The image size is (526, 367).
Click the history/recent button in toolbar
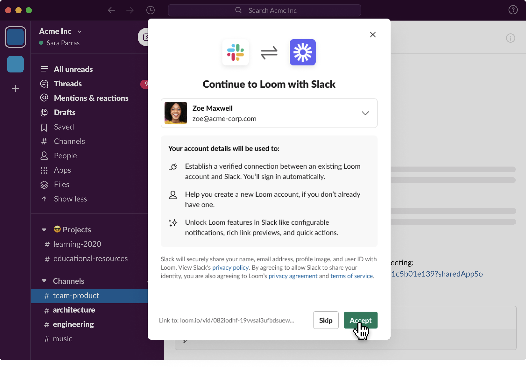pos(151,10)
